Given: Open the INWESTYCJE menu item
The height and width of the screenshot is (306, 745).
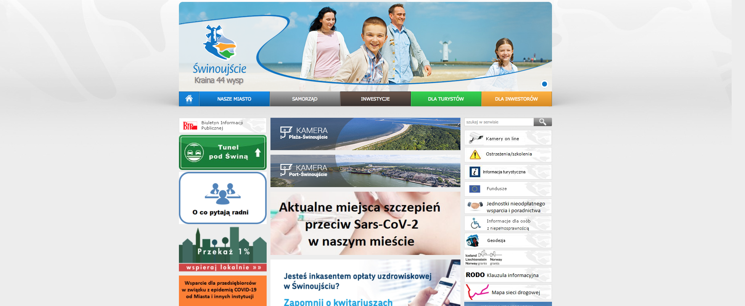Looking at the screenshot, I should pyautogui.click(x=375, y=99).
